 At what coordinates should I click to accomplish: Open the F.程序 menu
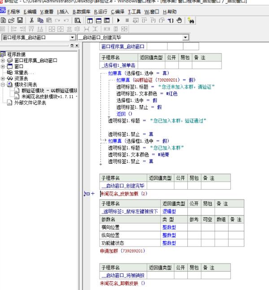[x=14, y=12]
